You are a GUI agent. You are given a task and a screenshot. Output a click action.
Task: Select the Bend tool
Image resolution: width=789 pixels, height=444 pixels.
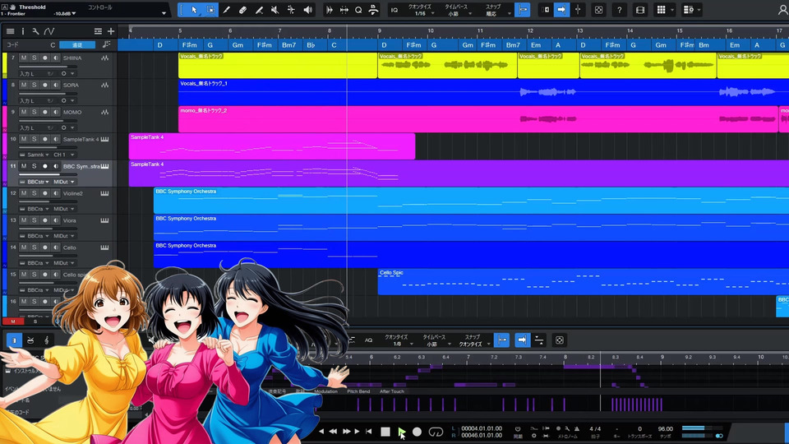pyautogui.click(x=291, y=10)
